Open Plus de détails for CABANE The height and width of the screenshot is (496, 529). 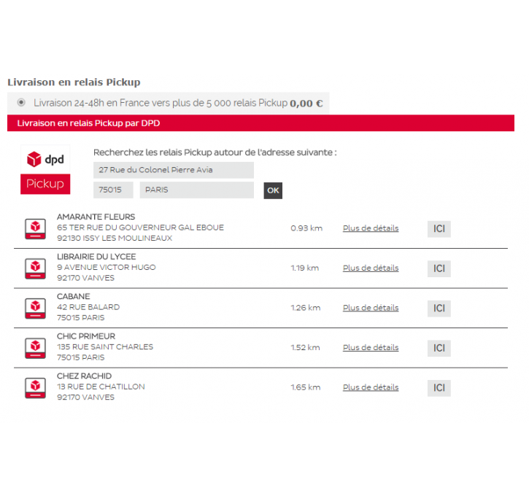point(371,308)
